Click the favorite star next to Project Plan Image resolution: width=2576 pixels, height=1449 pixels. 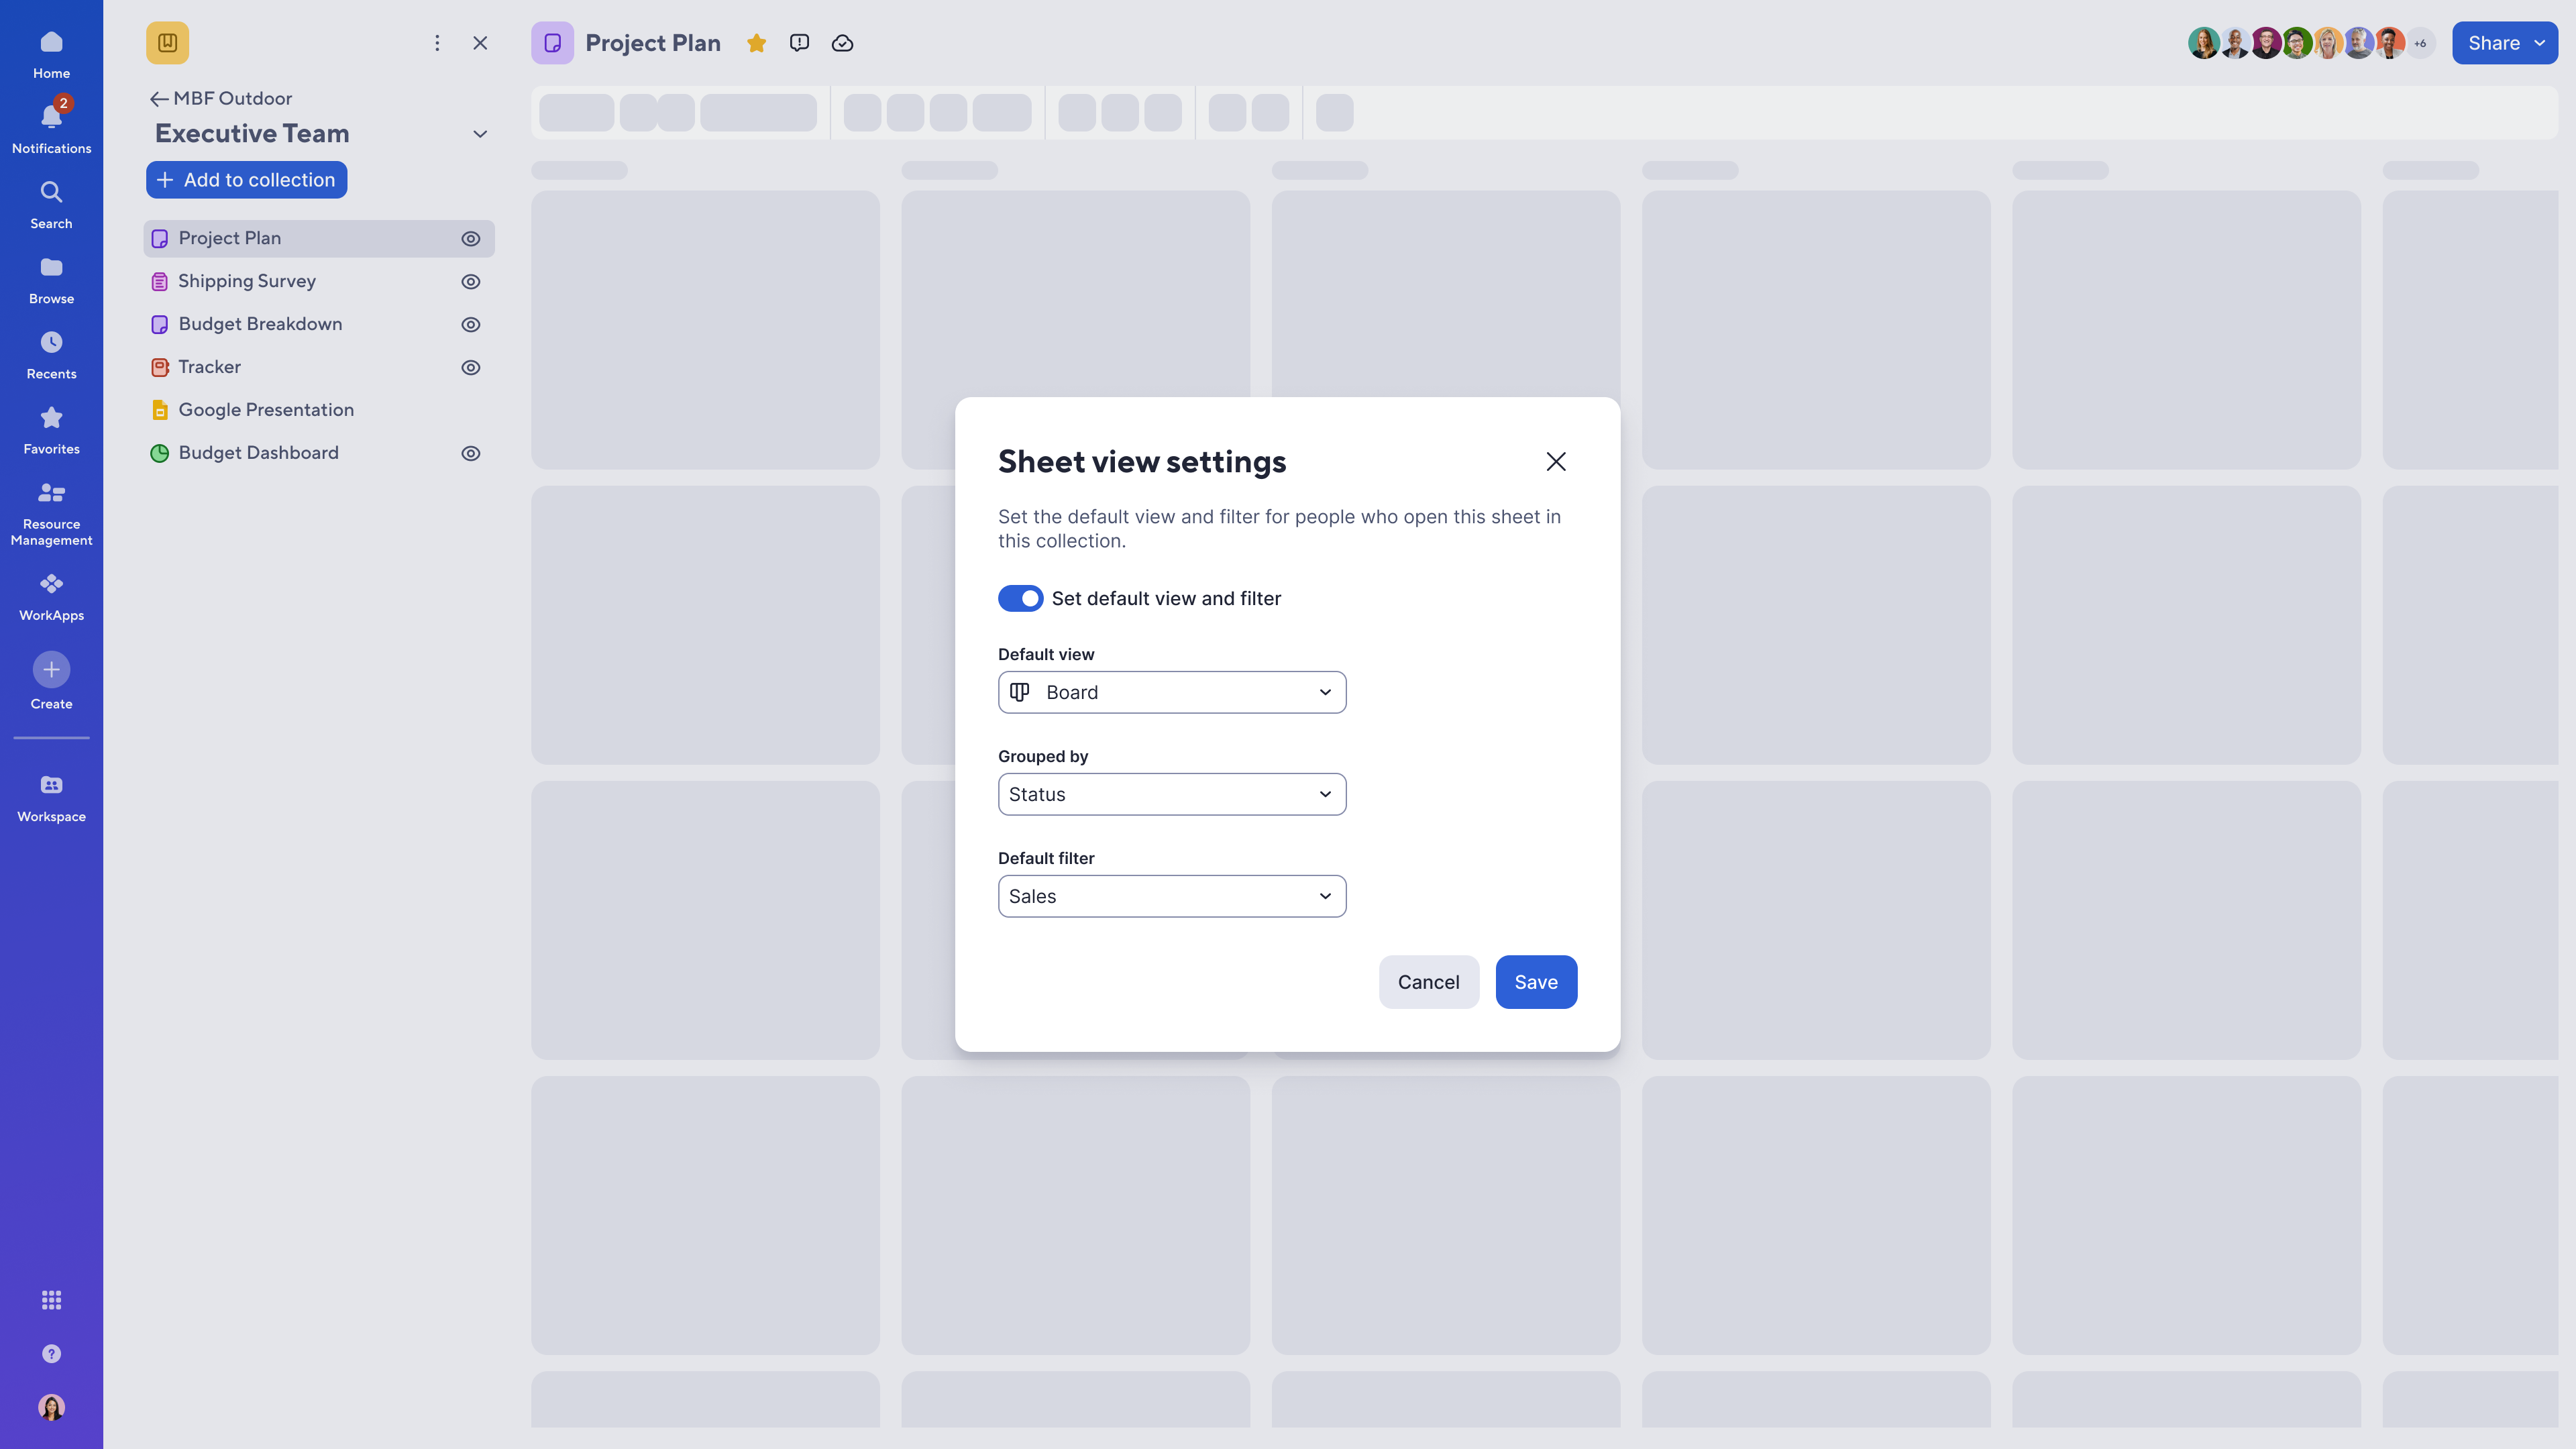pos(756,43)
